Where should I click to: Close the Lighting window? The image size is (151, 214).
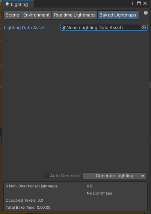coord(145,3)
